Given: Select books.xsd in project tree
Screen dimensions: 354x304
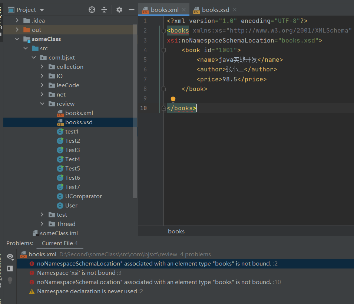Looking at the screenshot, I should pos(75,122).
